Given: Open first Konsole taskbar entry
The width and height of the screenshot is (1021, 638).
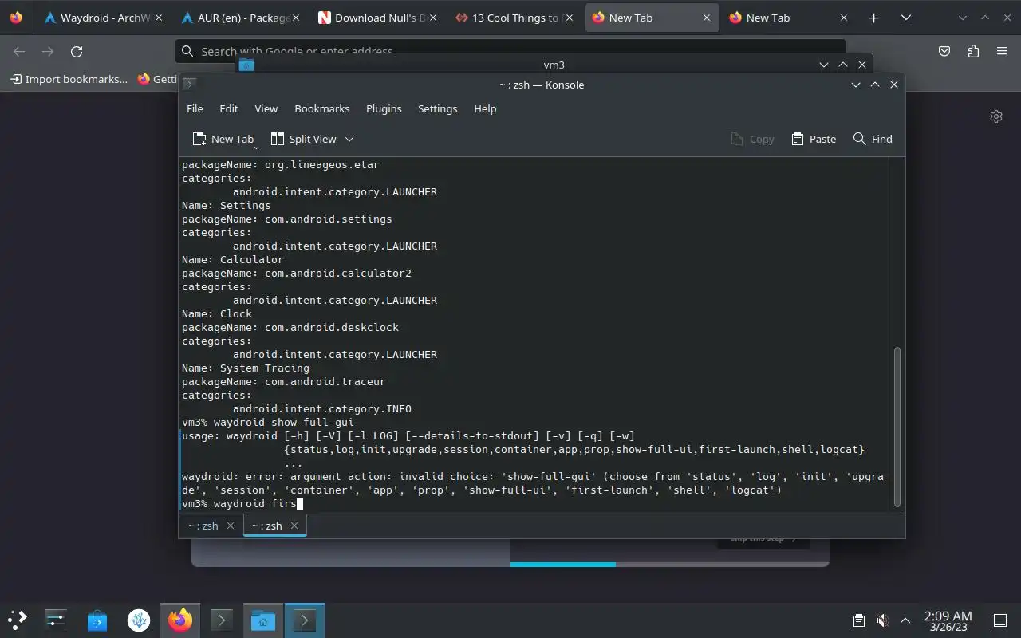Looking at the screenshot, I should click(221, 620).
